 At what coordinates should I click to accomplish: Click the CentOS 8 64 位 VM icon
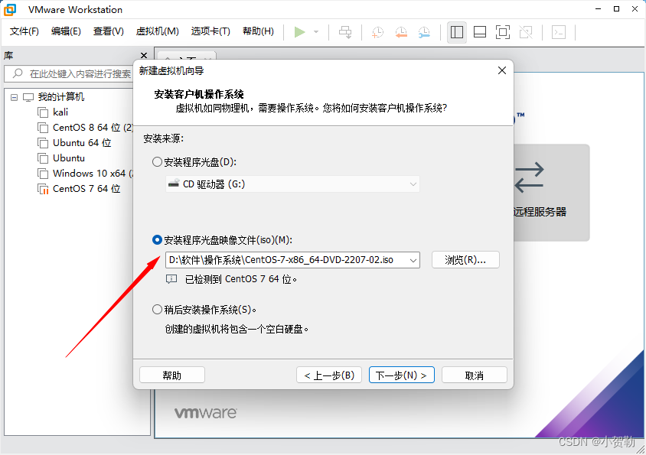coord(43,127)
